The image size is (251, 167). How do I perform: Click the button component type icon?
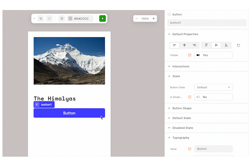(169, 14)
